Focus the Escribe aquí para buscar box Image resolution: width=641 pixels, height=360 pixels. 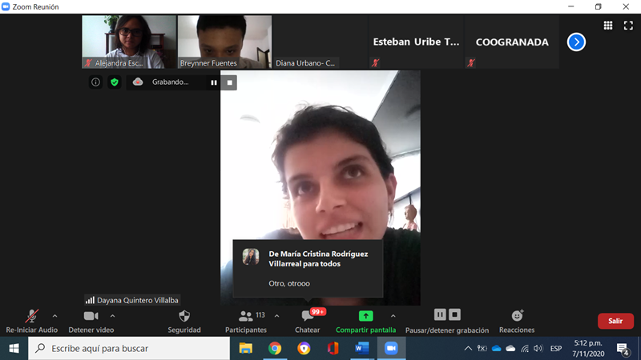pos(129,349)
